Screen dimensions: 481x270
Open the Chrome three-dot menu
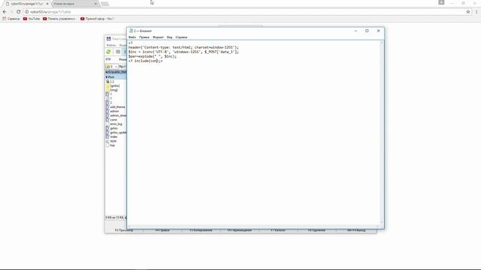476,12
